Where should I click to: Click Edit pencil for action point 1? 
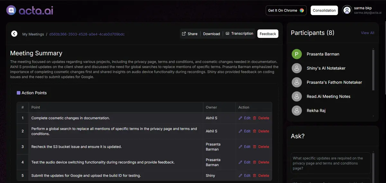pyautogui.click(x=244, y=118)
